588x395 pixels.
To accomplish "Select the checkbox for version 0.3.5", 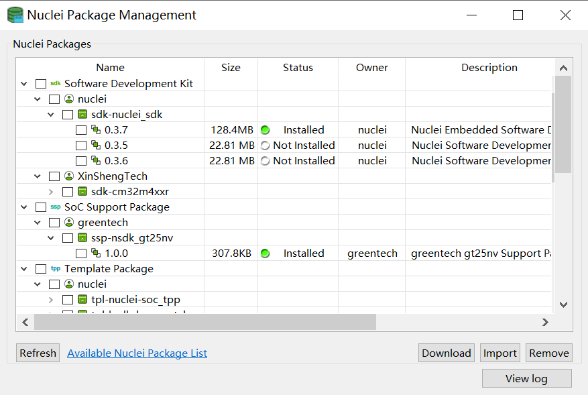I will tap(81, 145).
